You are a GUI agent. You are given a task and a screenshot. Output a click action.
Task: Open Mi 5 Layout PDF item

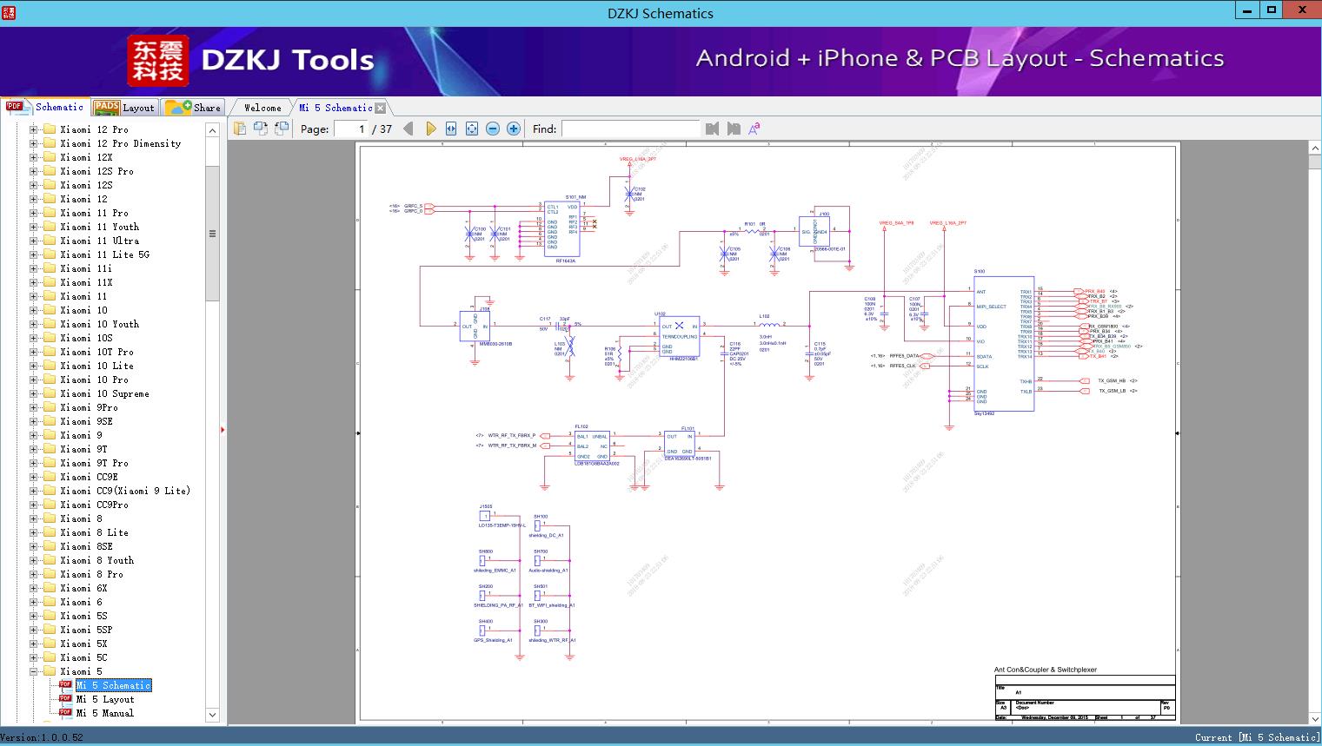click(105, 699)
